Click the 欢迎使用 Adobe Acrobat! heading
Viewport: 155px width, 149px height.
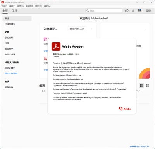(x=94, y=18)
